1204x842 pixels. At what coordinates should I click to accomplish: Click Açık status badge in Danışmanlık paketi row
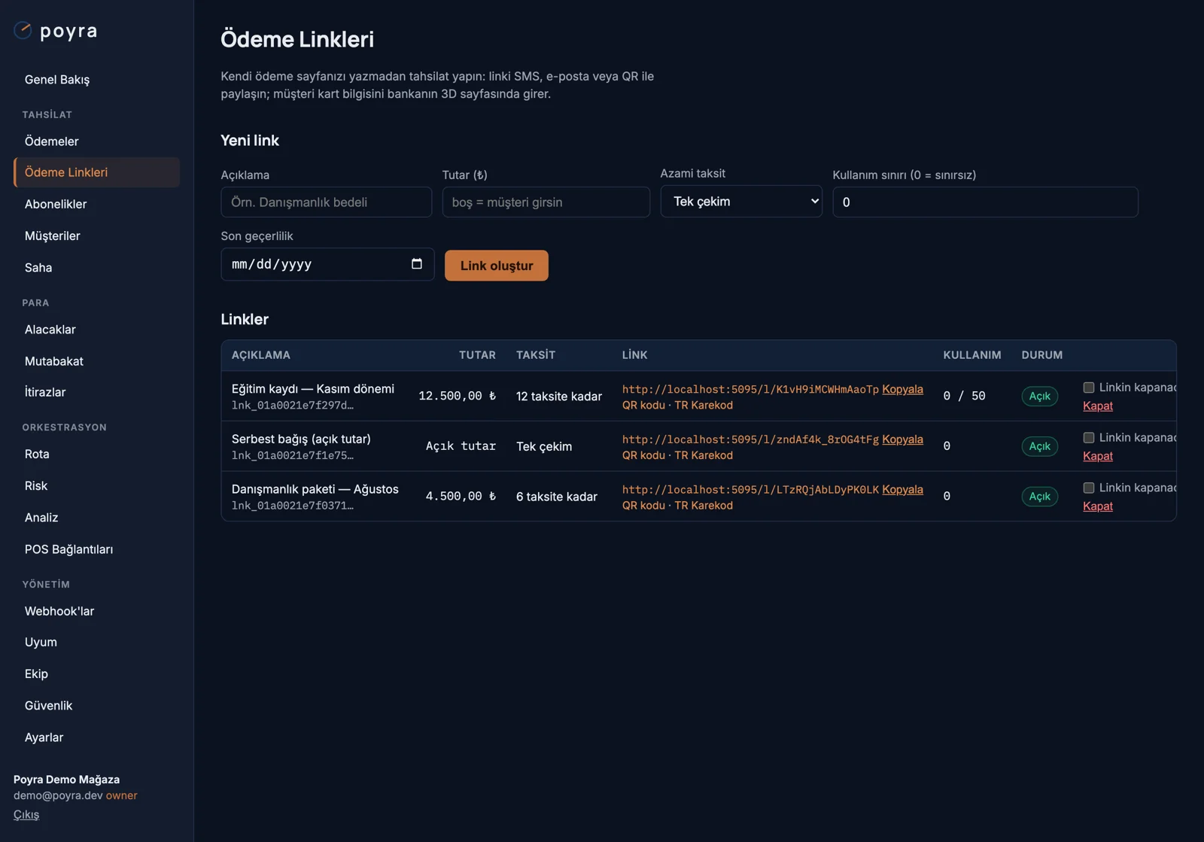tap(1040, 497)
